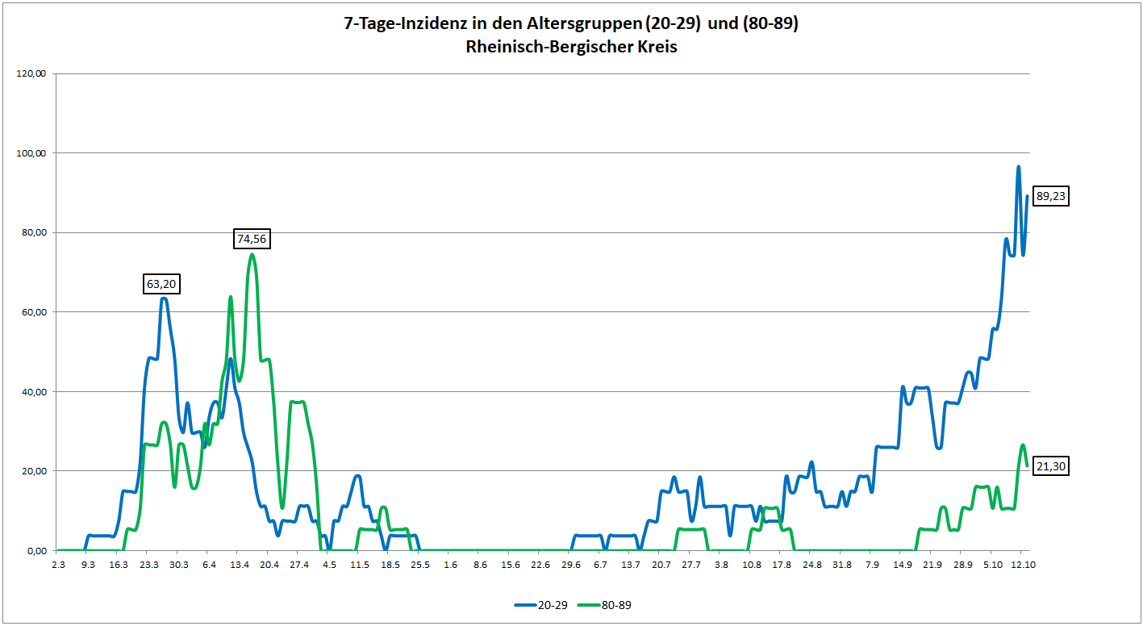Click the x-axis date '2.3'
1143x626 pixels.
point(58,565)
